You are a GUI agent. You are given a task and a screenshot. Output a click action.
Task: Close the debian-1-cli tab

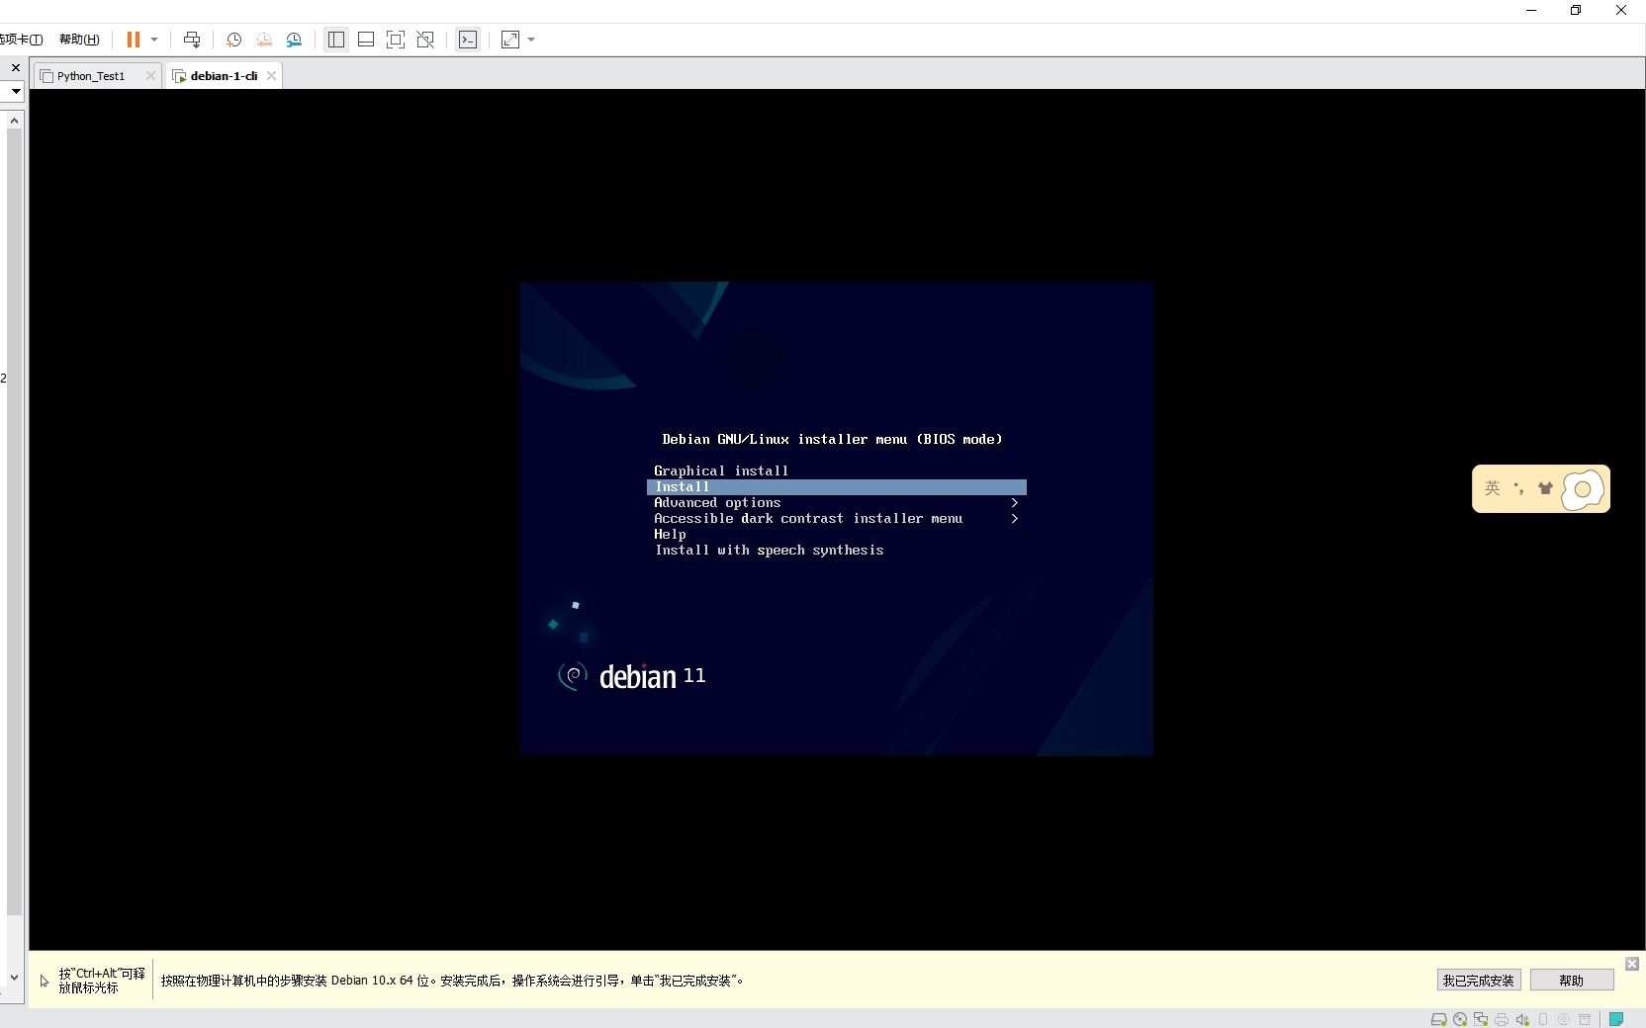271,76
